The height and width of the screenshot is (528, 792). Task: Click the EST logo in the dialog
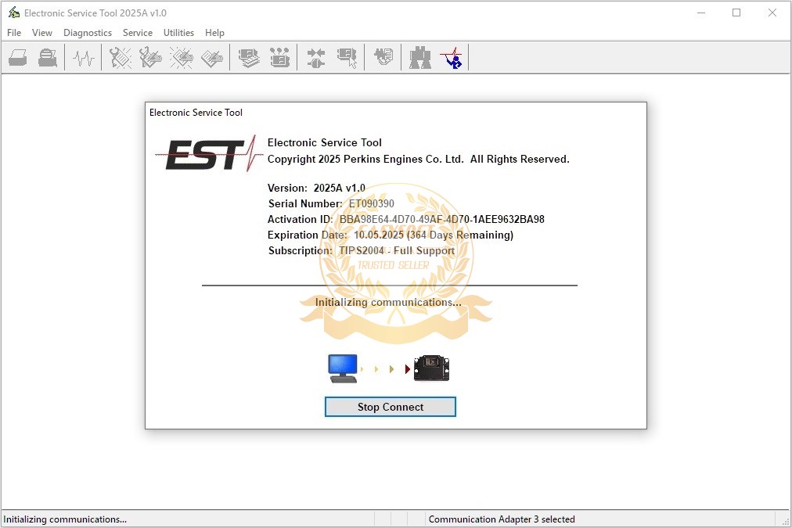click(x=209, y=153)
